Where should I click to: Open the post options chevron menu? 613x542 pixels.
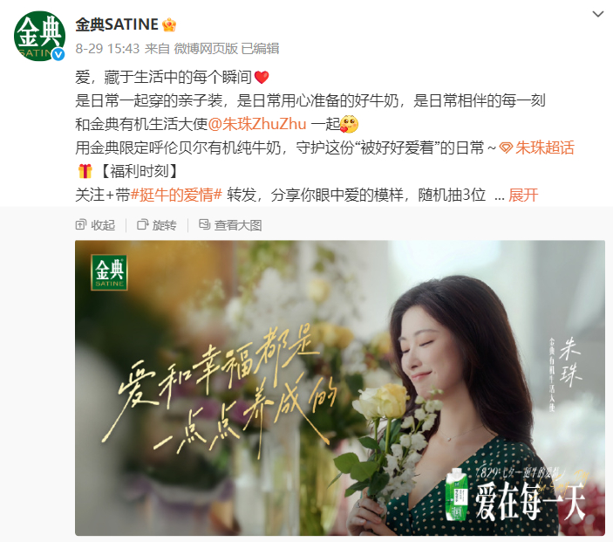[x=598, y=15]
